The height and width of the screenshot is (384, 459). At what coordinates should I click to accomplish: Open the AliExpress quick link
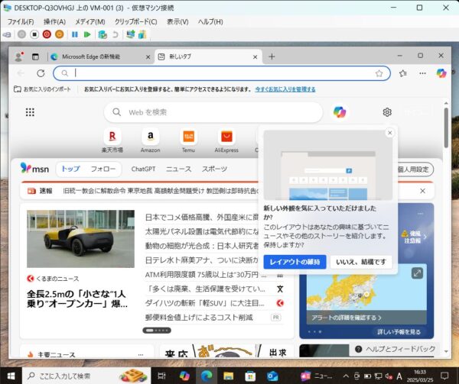[226, 140]
